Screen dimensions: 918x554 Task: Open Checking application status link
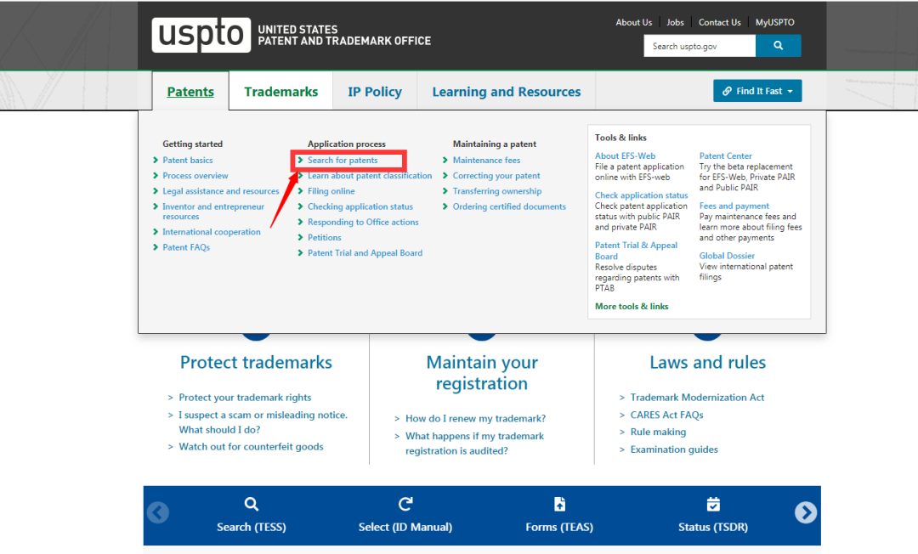(360, 206)
